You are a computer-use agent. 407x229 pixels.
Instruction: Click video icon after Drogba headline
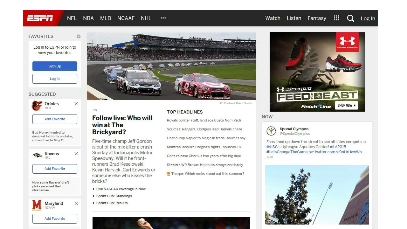coord(239,147)
